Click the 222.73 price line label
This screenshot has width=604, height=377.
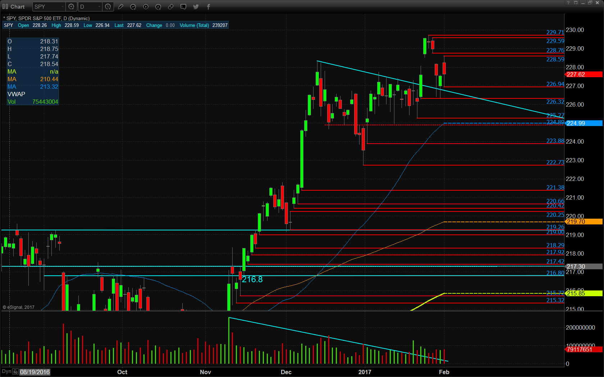coord(555,162)
